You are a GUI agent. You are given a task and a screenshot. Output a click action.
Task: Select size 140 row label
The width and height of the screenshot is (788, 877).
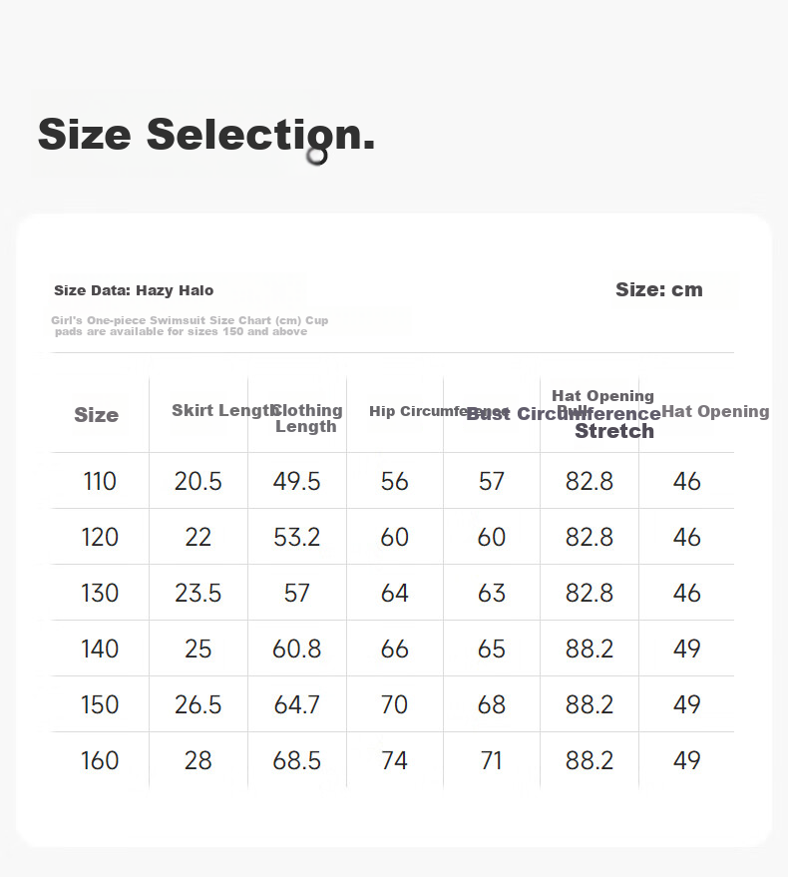pyautogui.click(x=100, y=649)
